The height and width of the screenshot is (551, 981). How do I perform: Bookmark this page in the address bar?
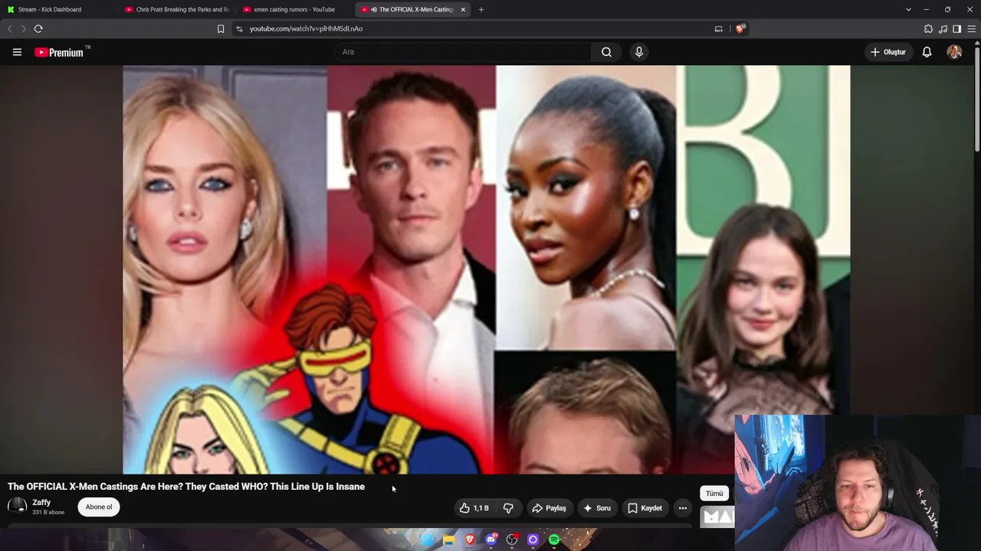[221, 28]
